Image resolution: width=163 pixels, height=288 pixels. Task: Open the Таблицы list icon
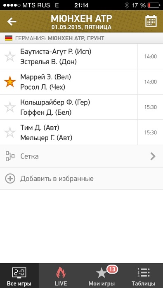[144, 273]
